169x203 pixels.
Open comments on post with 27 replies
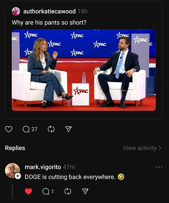coord(30,129)
